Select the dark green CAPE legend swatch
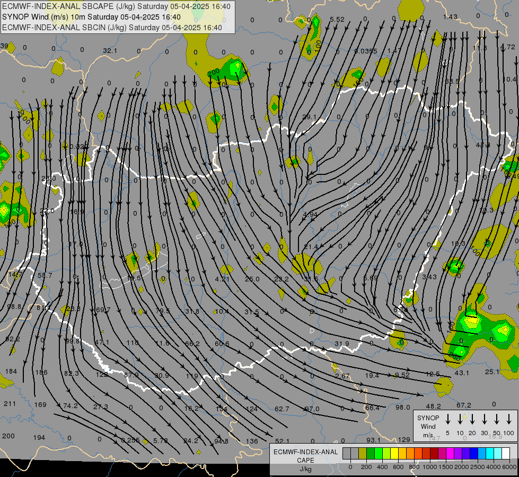The height and width of the screenshot is (477, 519). (371, 453)
